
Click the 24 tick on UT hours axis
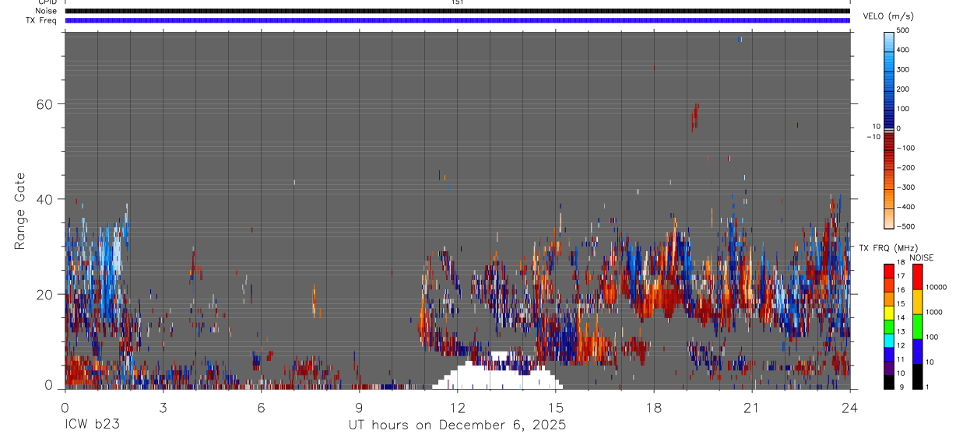[849, 407]
